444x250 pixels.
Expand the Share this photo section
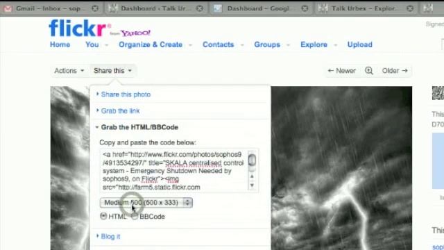[x=126, y=94]
